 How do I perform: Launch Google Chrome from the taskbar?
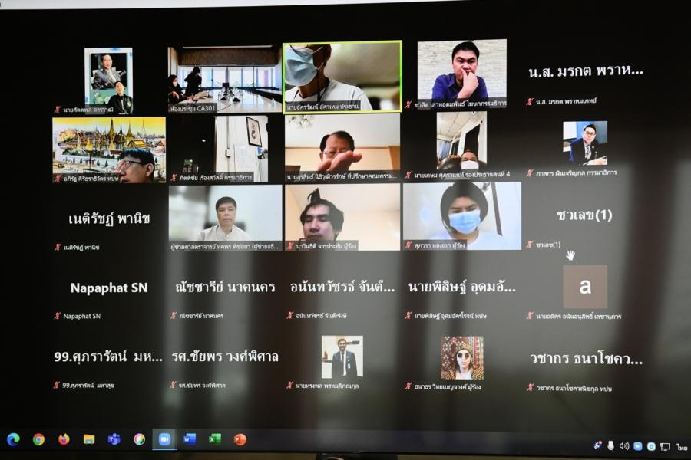pyautogui.click(x=38, y=439)
